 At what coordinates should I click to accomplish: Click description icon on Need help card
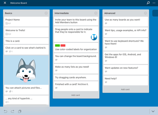point(106,82)
